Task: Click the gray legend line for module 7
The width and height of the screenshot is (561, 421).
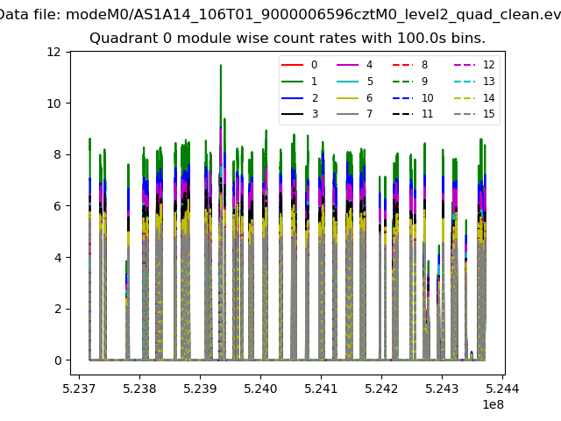Action: tap(347, 114)
